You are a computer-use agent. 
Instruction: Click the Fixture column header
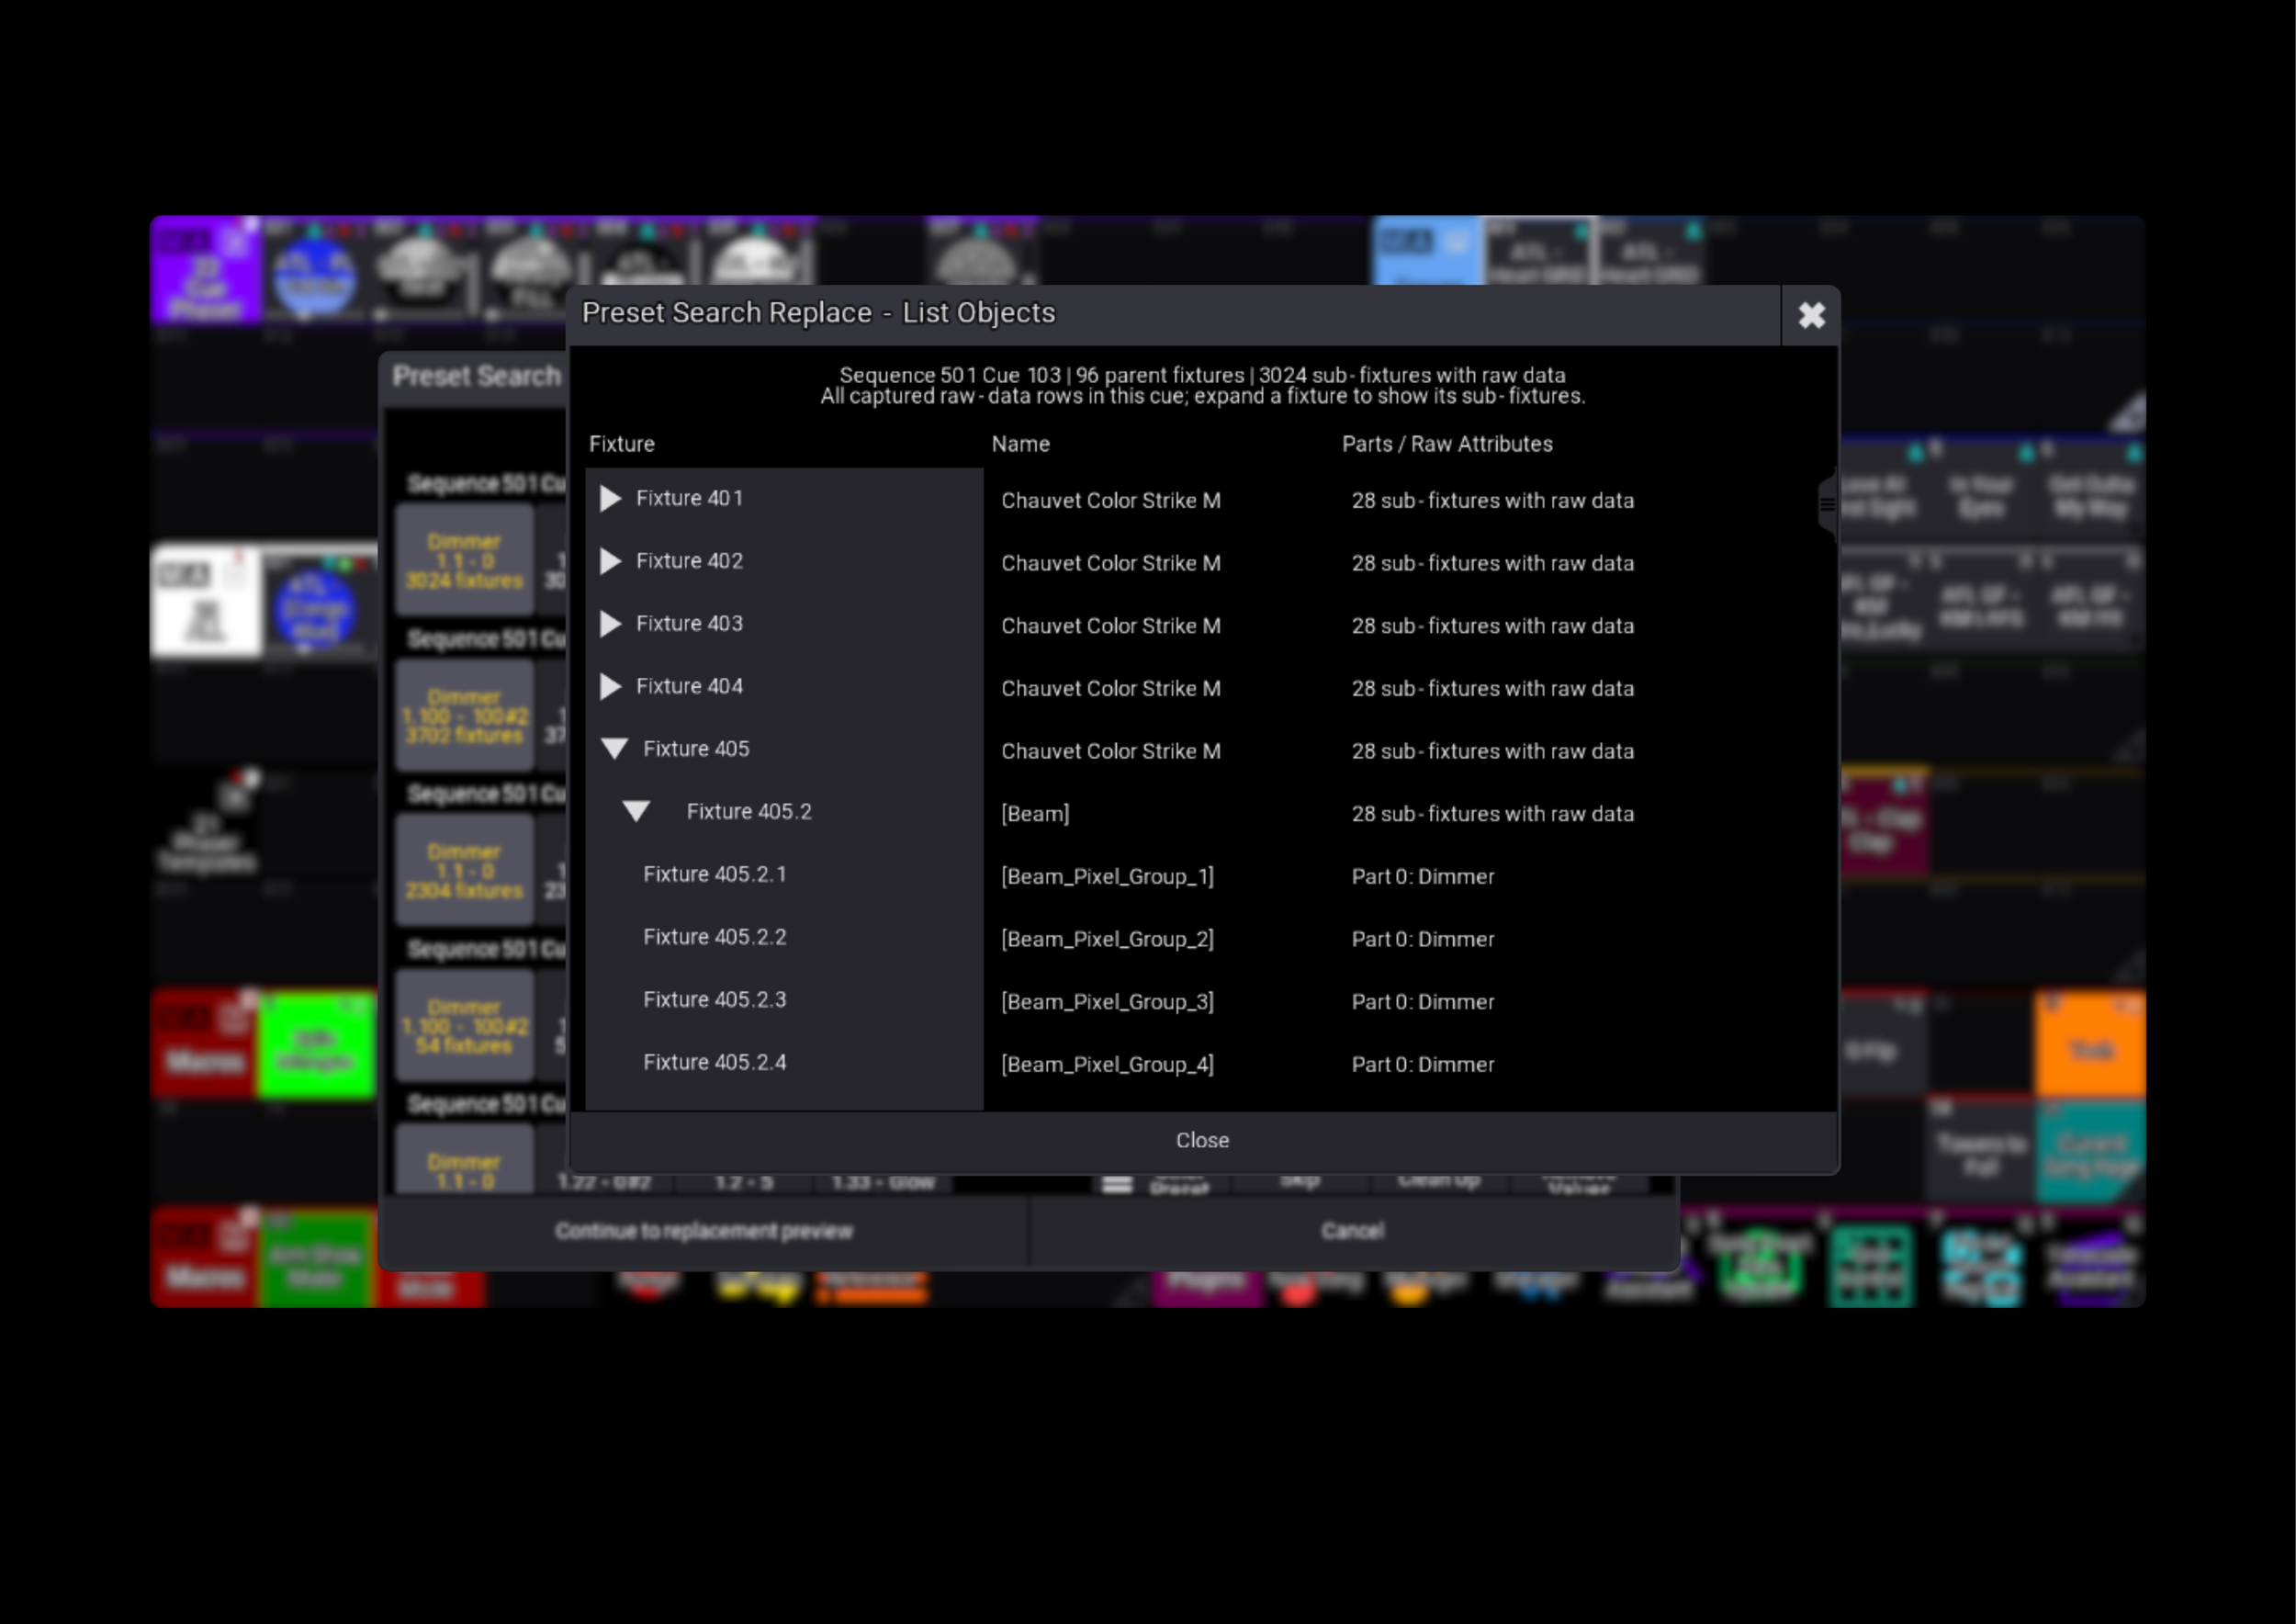pos(622,444)
